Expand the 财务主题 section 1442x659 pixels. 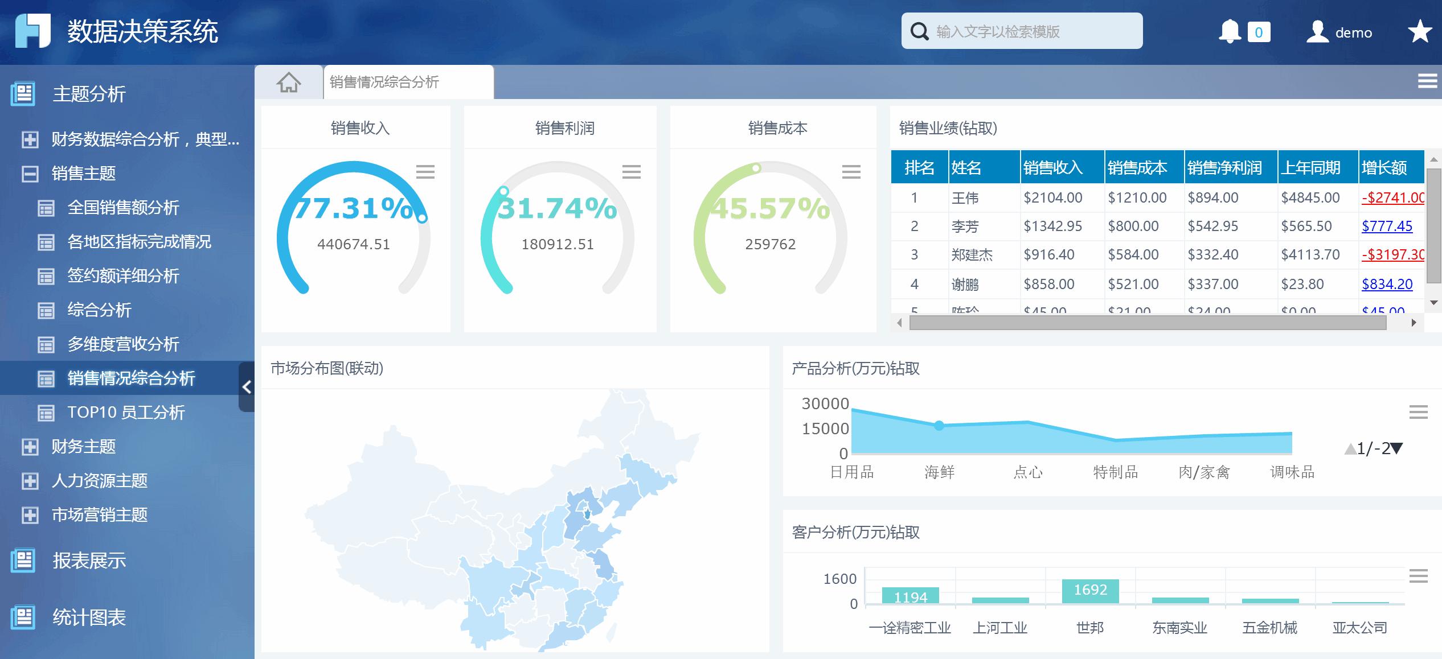31,447
